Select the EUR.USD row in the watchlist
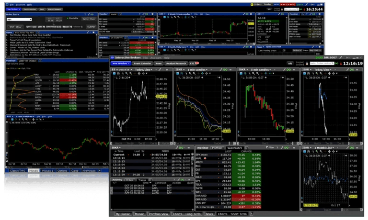The height and width of the screenshot is (220, 368). pos(228,196)
